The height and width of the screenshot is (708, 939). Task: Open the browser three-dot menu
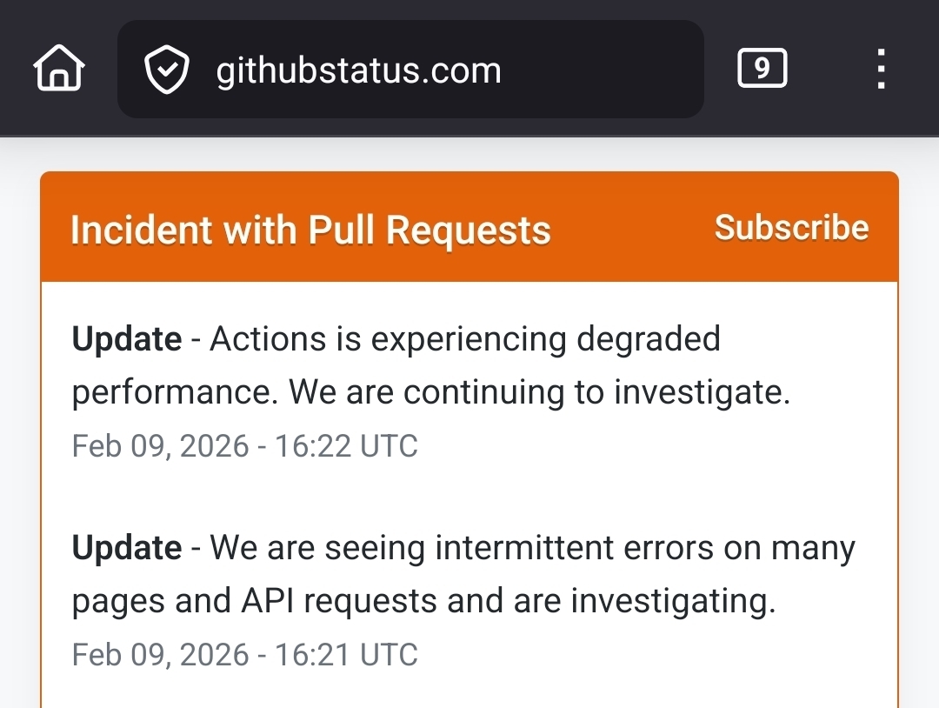coord(881,69)
